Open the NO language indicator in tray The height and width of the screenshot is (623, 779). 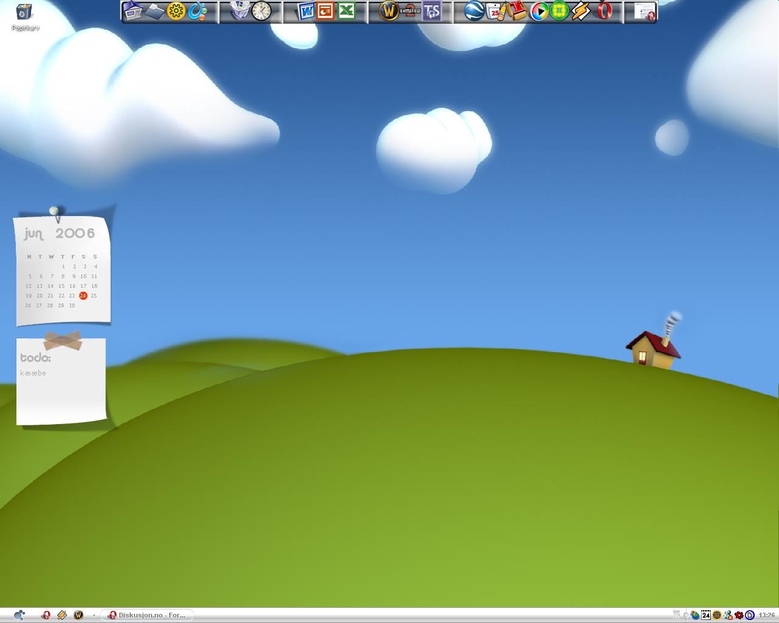[x=677, y=615]
